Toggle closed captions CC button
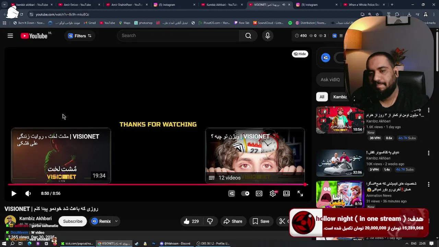This screenshot has width=439, height=247. [259, 193]
